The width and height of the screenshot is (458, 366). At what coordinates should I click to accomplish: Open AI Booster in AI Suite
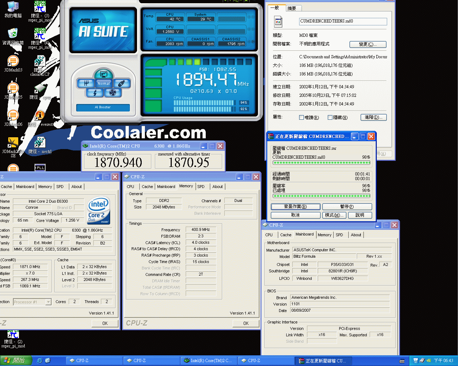pos(103,107)
